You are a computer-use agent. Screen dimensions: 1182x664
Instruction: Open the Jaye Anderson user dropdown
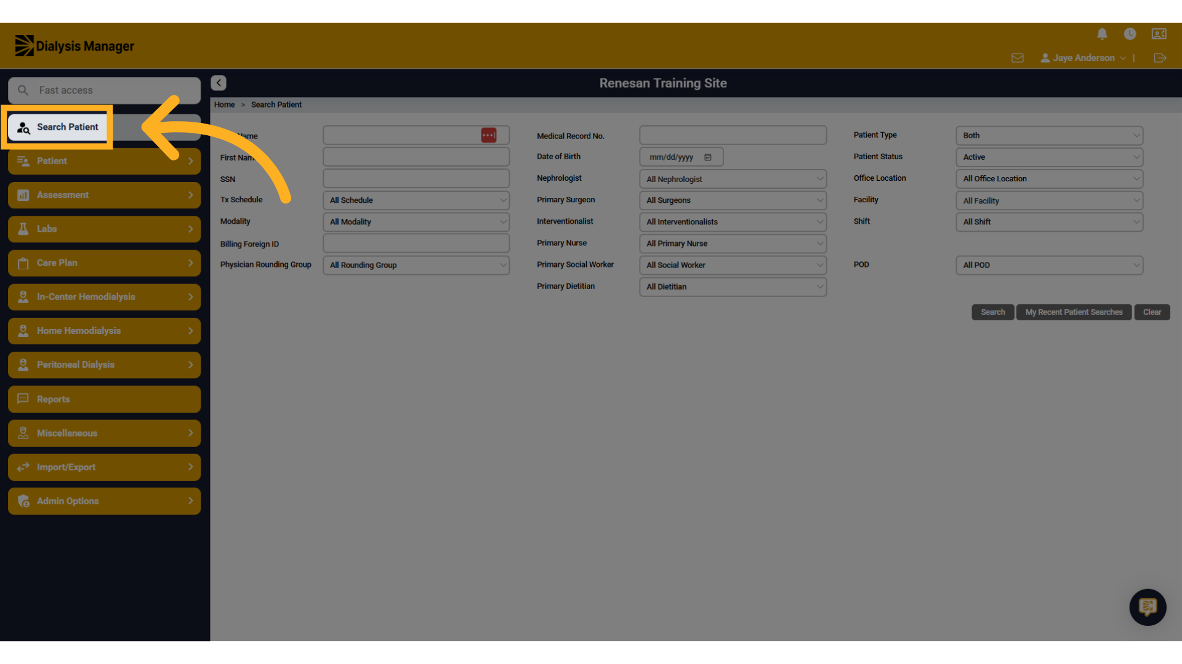point(1083,58)
